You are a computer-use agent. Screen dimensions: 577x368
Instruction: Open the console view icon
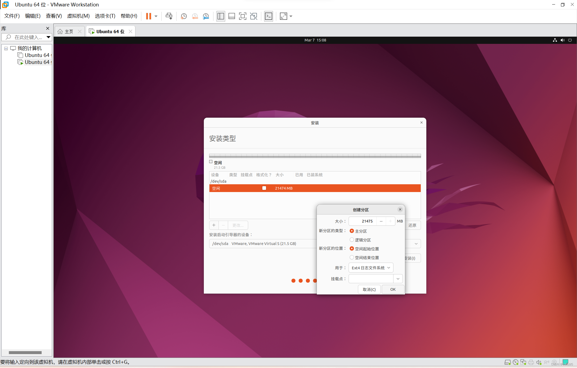(x=268, y=16)
